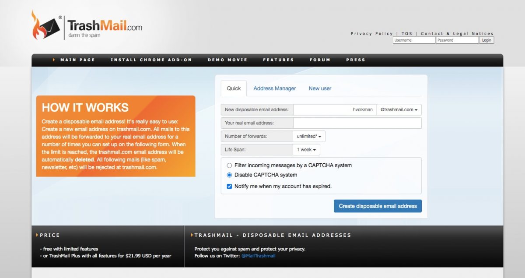Click into the real email address field
This screenshot has width=525, height=278.
[x=357, y=123]
